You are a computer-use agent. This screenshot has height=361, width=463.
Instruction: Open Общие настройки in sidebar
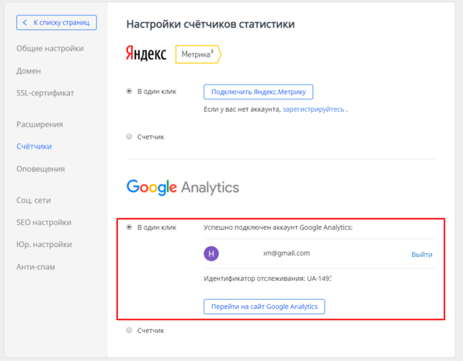(50, 48)
